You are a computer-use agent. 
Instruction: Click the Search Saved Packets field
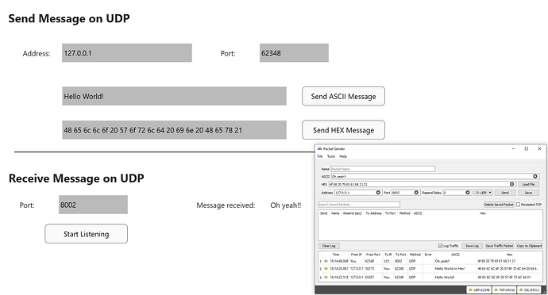(x=359, y=205)
